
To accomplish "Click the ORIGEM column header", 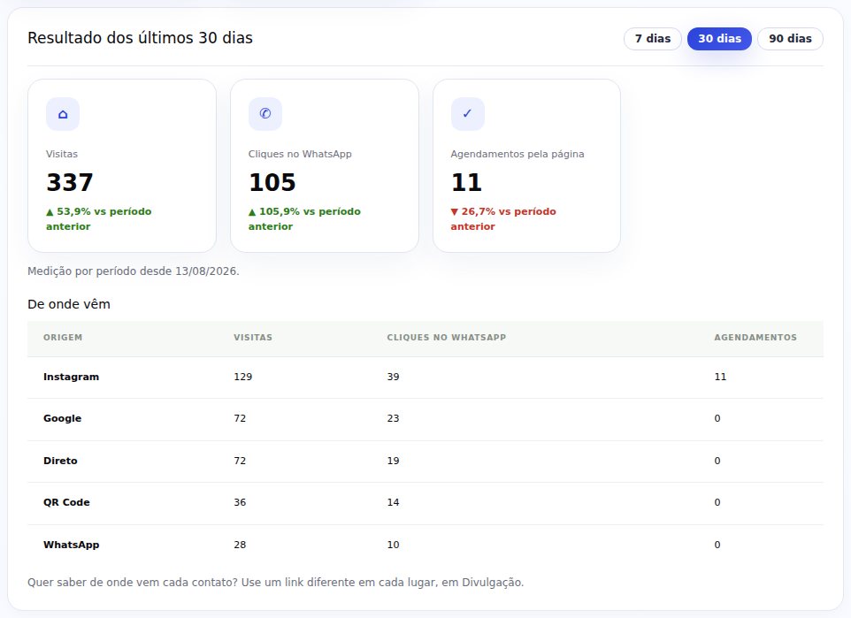I will tap(63, 338).
